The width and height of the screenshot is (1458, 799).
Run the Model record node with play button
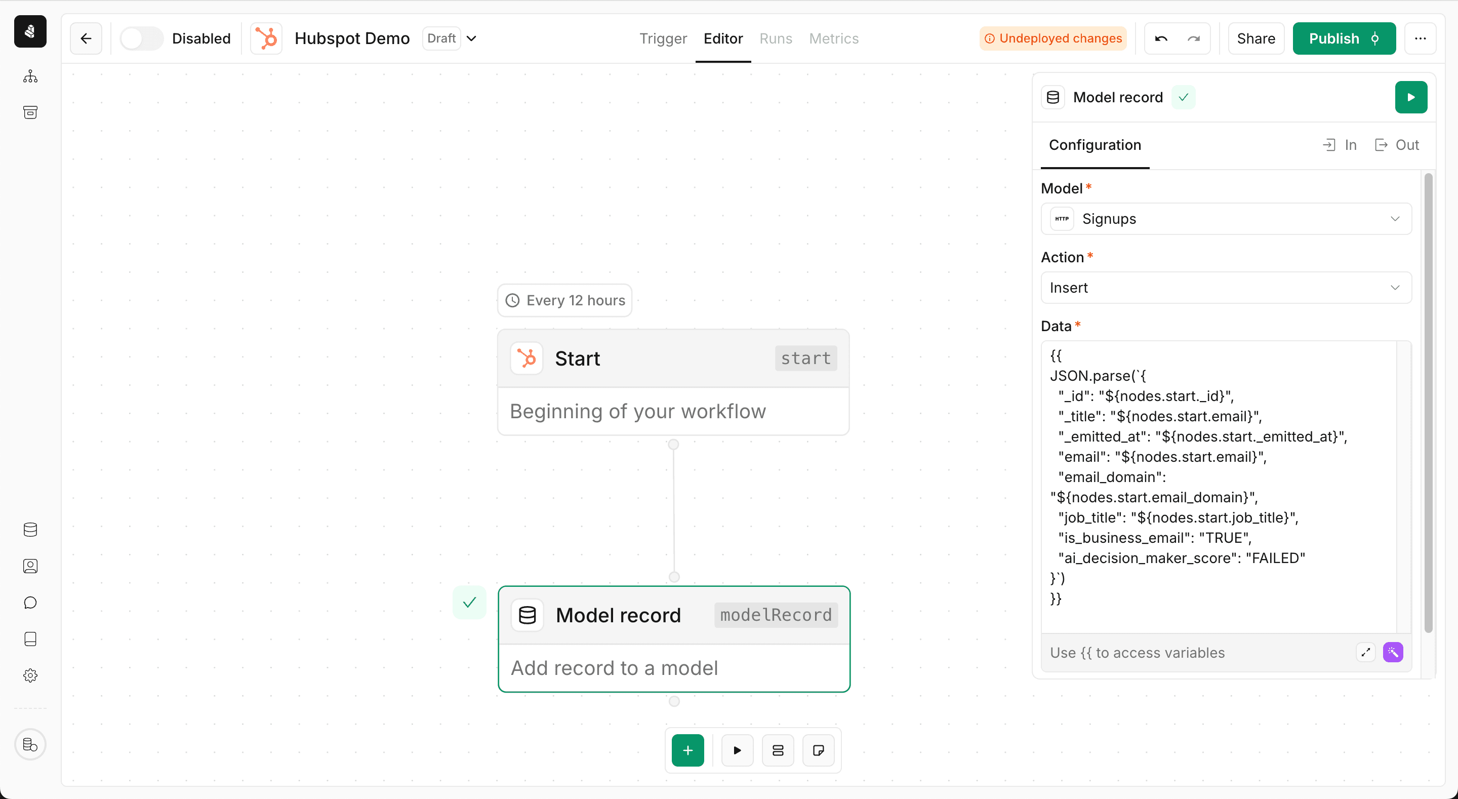(1411, 97)
